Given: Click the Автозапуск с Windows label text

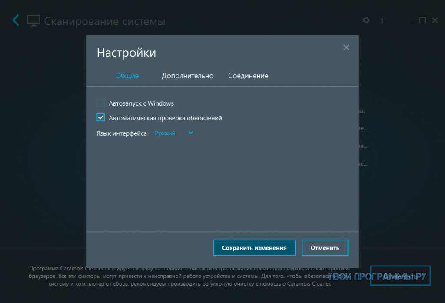Looking at the screenshot, I should [141, 103].
